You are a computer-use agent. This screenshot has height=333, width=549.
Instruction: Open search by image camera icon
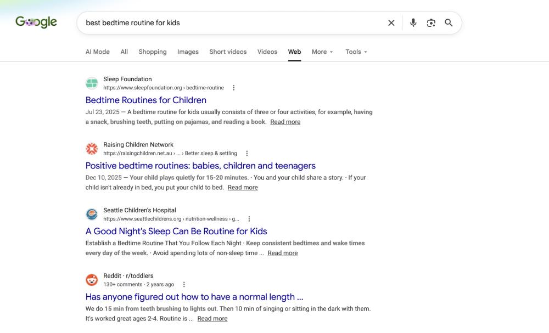(431, 22)
